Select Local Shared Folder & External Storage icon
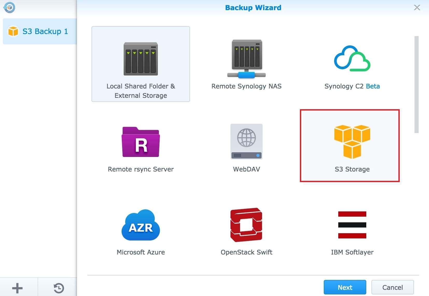Screen dimensions: 429x296 pos(140,59)
